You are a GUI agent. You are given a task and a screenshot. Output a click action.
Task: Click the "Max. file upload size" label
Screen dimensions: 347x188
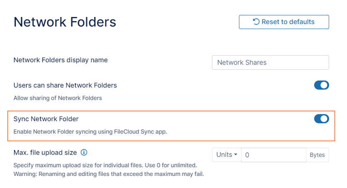pyautogui.click(x=45, y=152)
